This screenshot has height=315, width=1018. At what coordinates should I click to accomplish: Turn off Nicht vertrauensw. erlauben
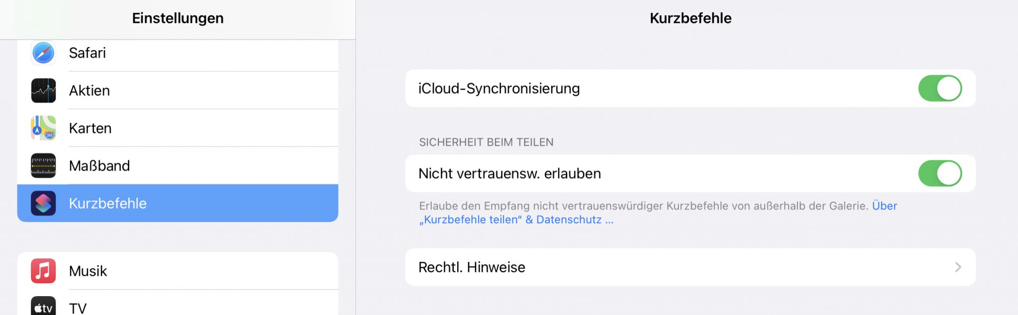940,173
